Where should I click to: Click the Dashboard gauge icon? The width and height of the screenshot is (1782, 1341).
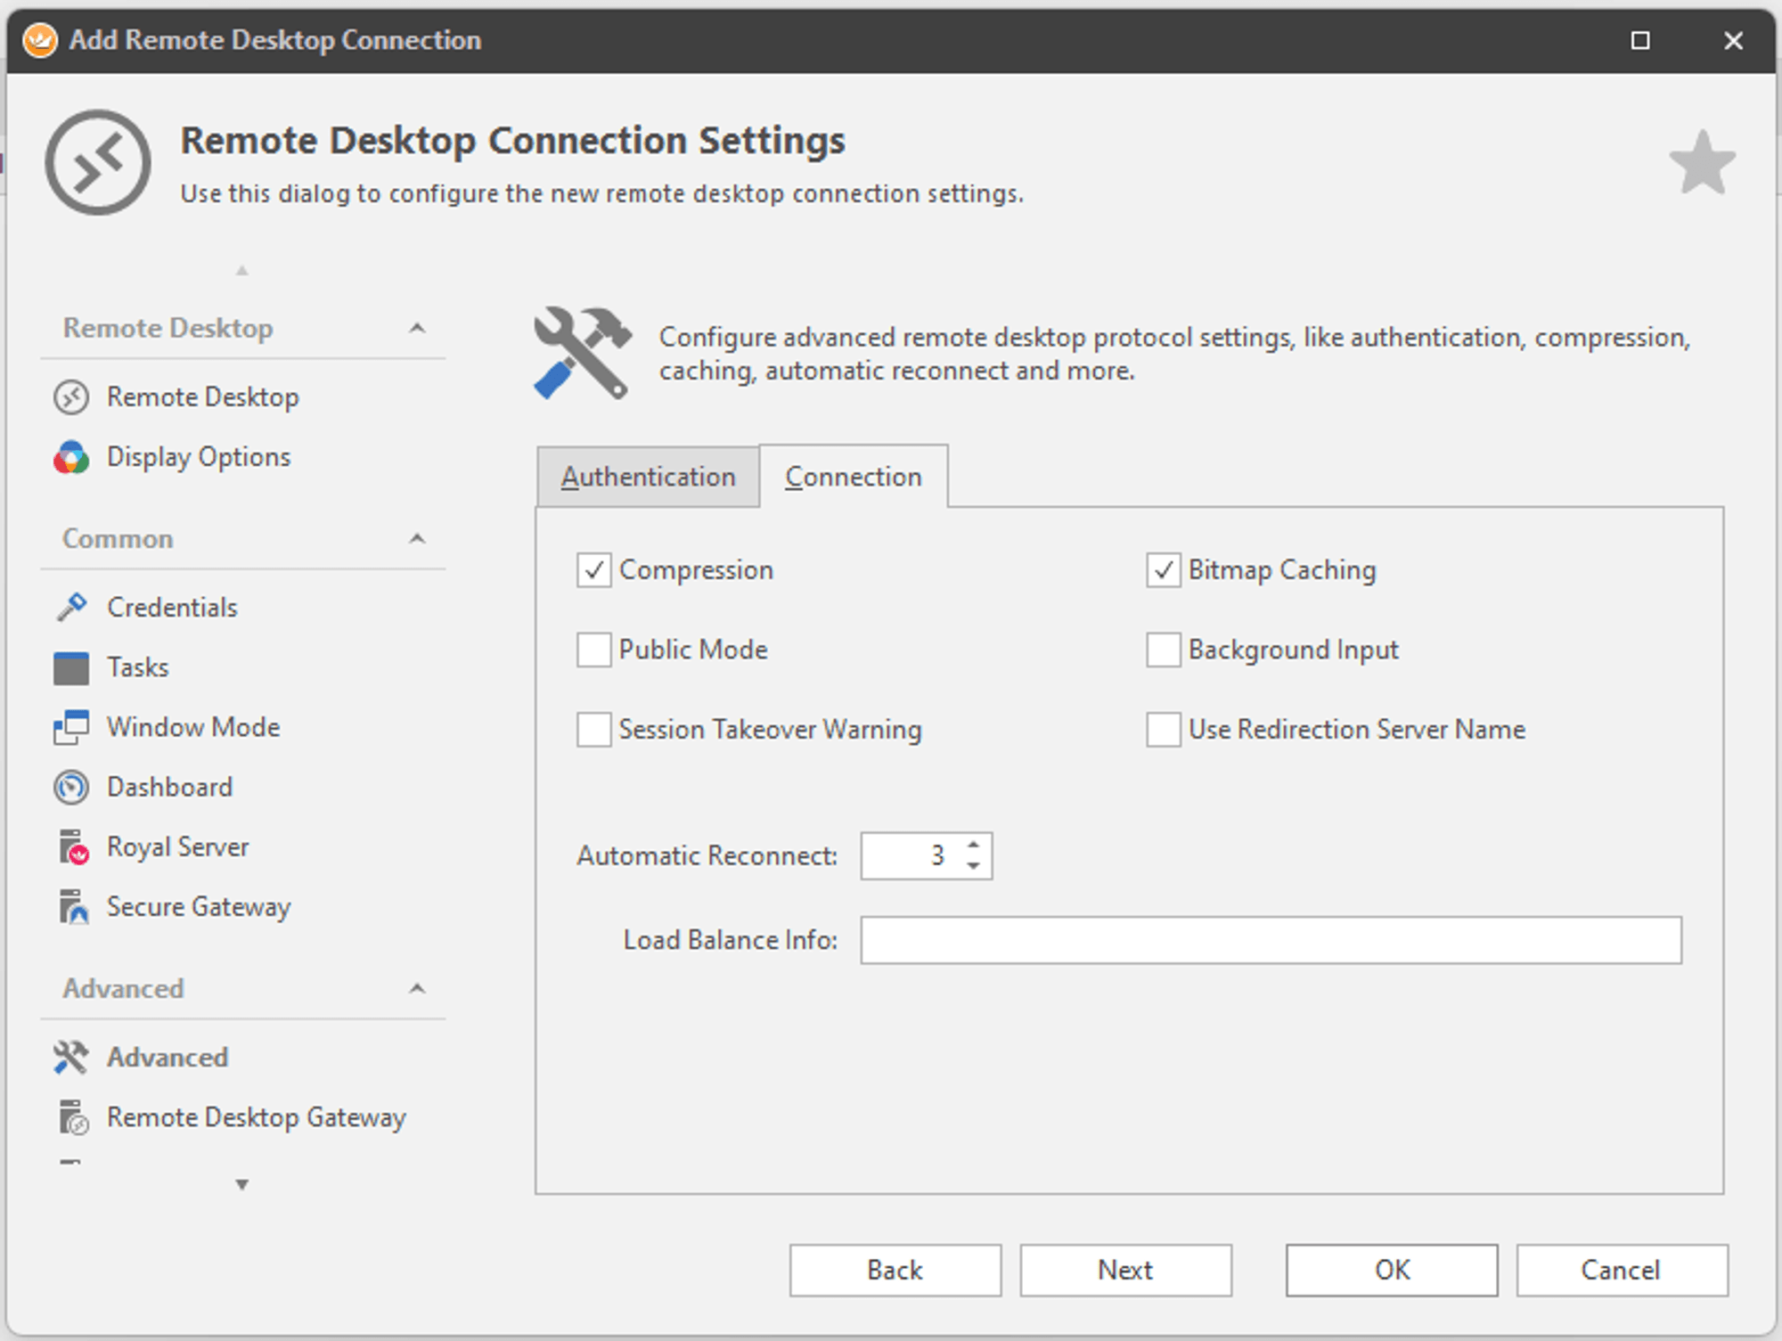click(71, 788)
